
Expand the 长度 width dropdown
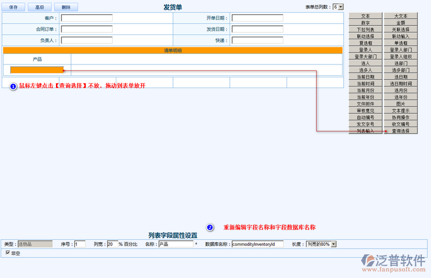point(321,244)
